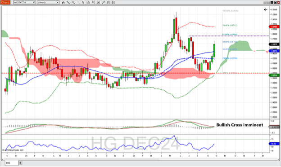Select the cursor pointer tool icon

[83, 2]
